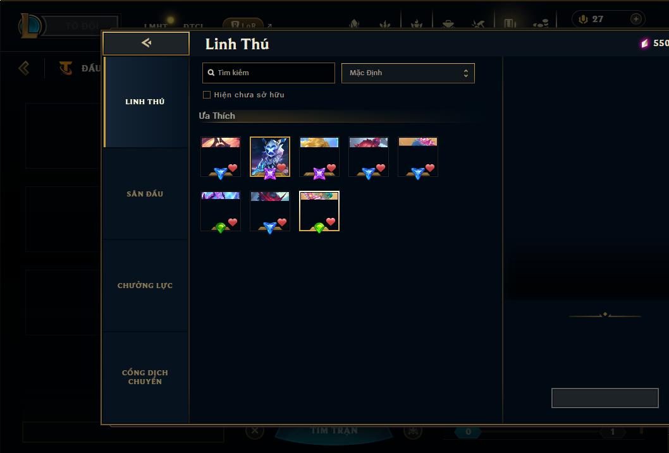The image size is (669, 453).
Task: Click the League 'L' logo icon
Action: pyautogui.click(x=30, y=25)
